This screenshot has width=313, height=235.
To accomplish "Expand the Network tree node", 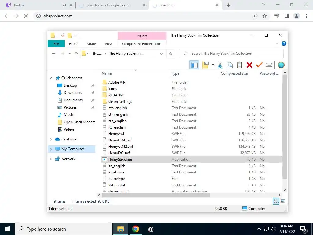I will click(x=51, y=159).
